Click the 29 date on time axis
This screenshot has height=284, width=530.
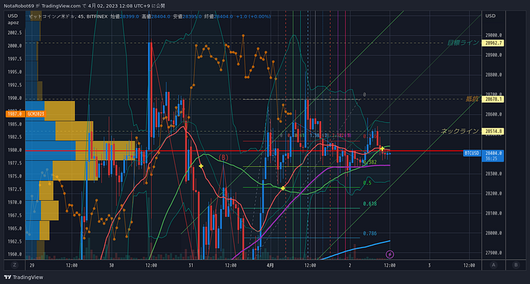[x=32, y=265]
